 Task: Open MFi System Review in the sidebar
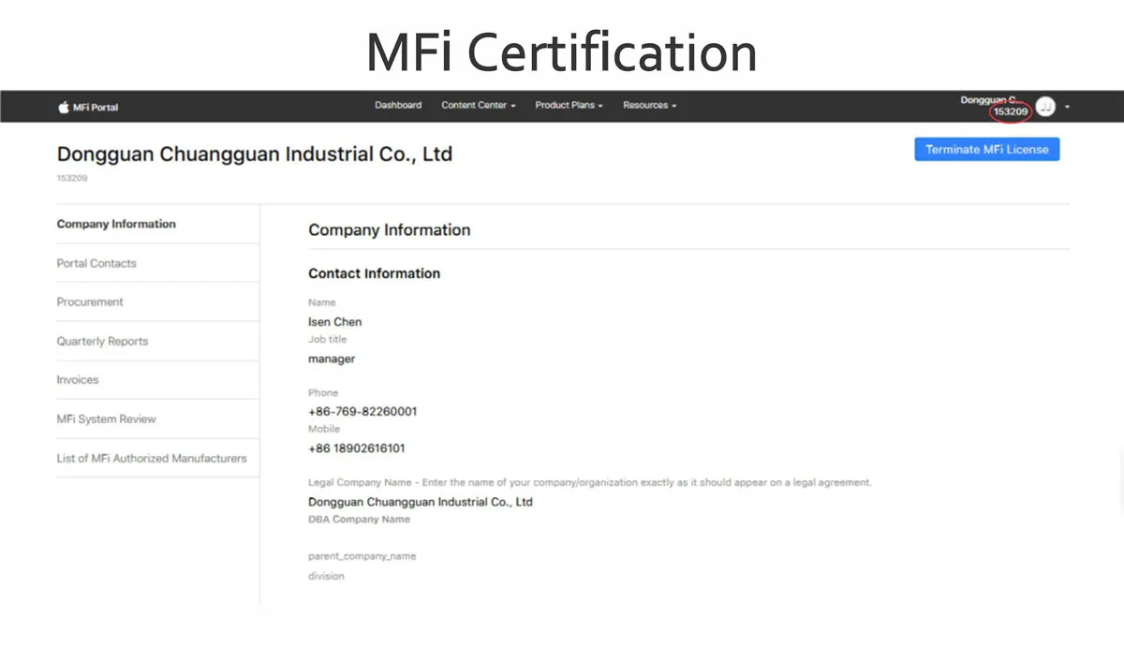(x=106, y=418)
